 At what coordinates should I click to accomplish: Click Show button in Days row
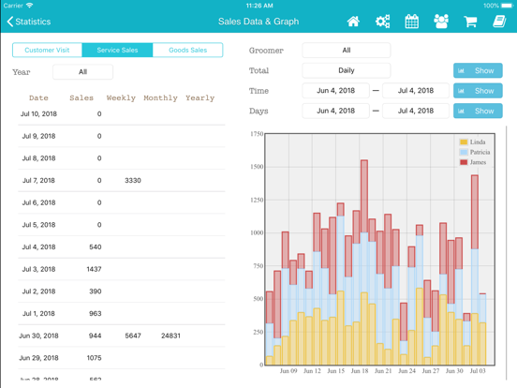(x=478, y=111)
